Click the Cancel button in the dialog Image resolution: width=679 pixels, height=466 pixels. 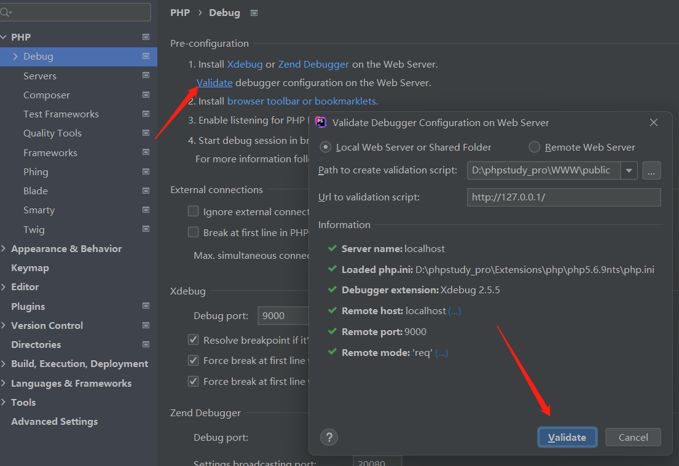coord(633,438)
